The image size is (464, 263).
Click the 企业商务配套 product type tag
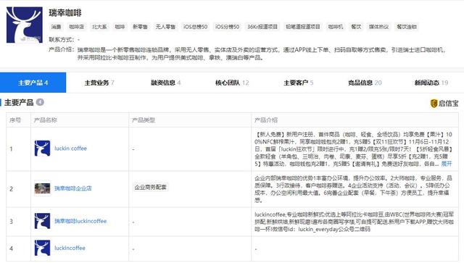150,187
